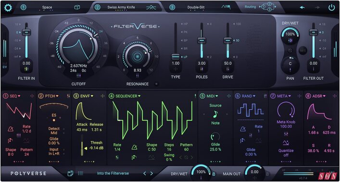
Task: Click the redo forward arrow
Action: [317, 8]
